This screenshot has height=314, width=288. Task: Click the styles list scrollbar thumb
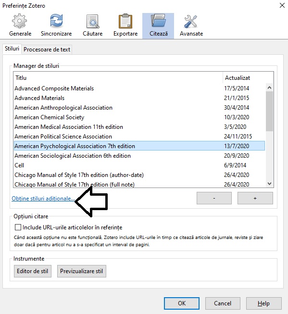point(269,112)
